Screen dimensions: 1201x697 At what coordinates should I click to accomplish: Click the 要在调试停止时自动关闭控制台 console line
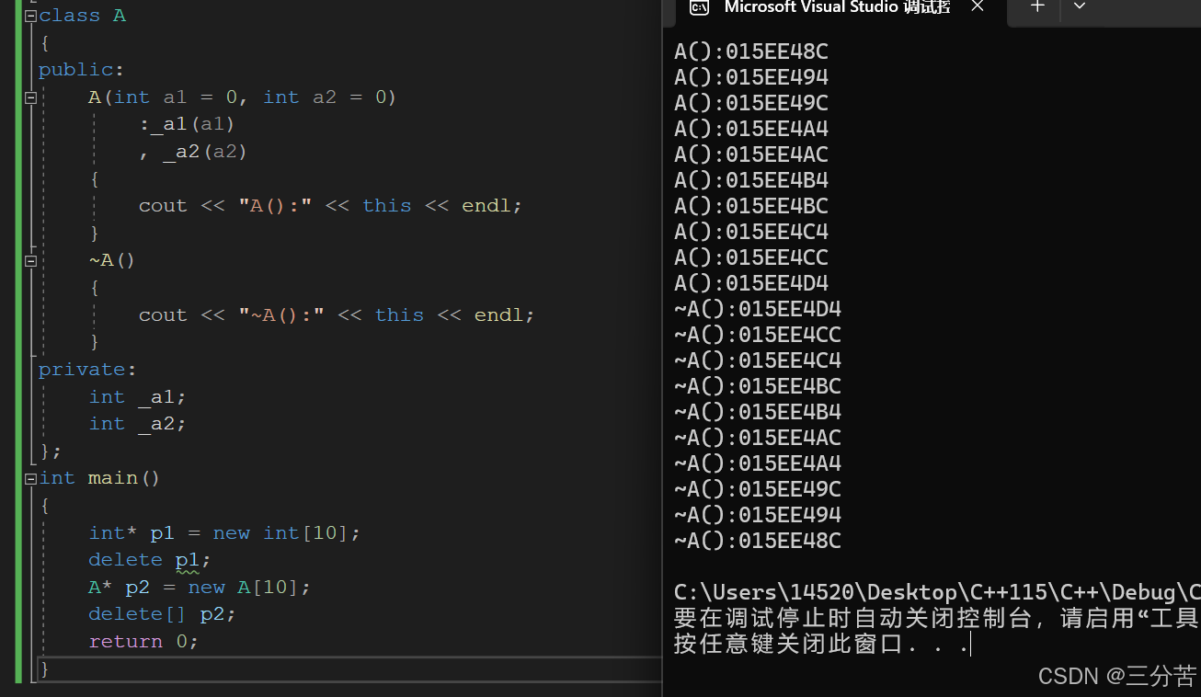click(937, 618)
